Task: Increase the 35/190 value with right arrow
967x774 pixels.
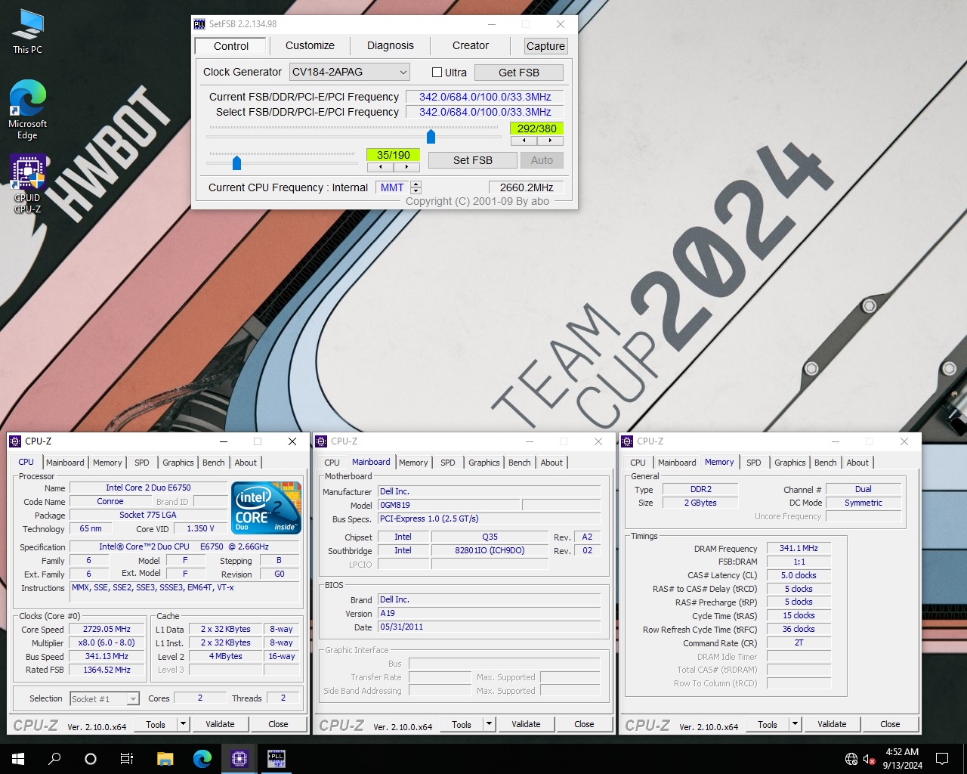Action: click(406, 167)
